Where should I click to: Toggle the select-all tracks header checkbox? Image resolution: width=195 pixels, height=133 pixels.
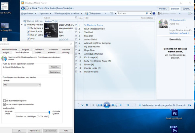point(76,17)
